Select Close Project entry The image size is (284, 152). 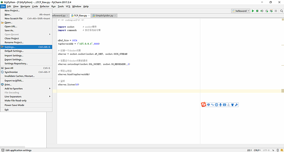[x=26, y=38]
